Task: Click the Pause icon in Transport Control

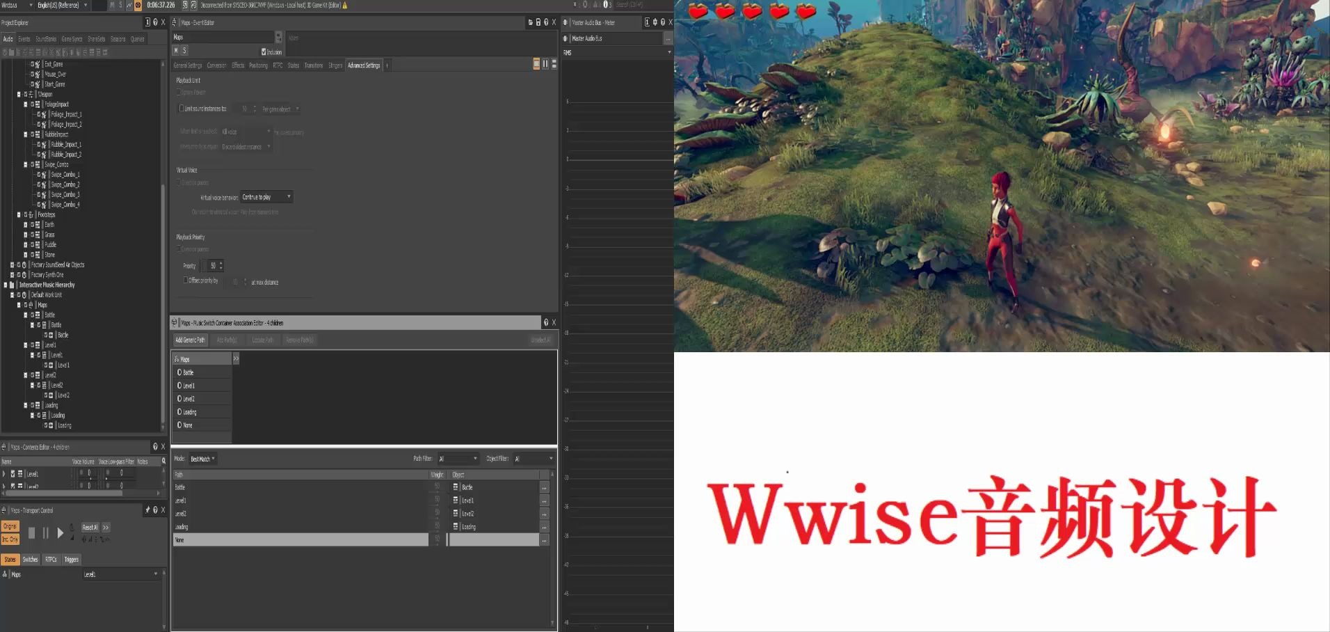Action: click(45, 533)
